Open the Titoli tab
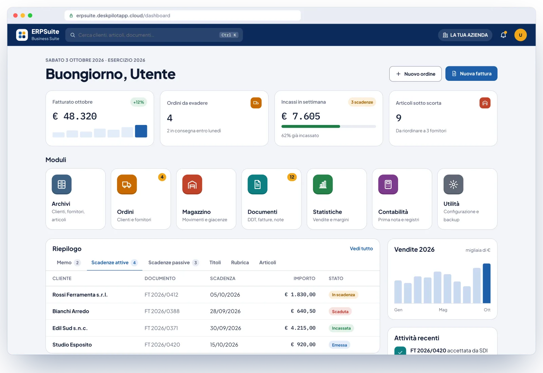Image resolution: width=543 pixels, height=373 pixels. (x=215, y=263)
